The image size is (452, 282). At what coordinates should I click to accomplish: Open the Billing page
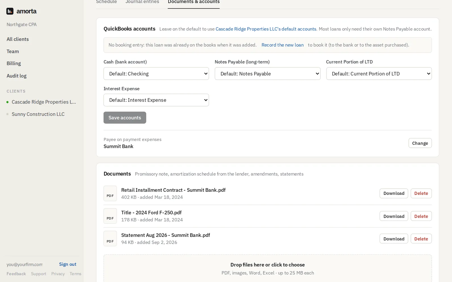14,63
